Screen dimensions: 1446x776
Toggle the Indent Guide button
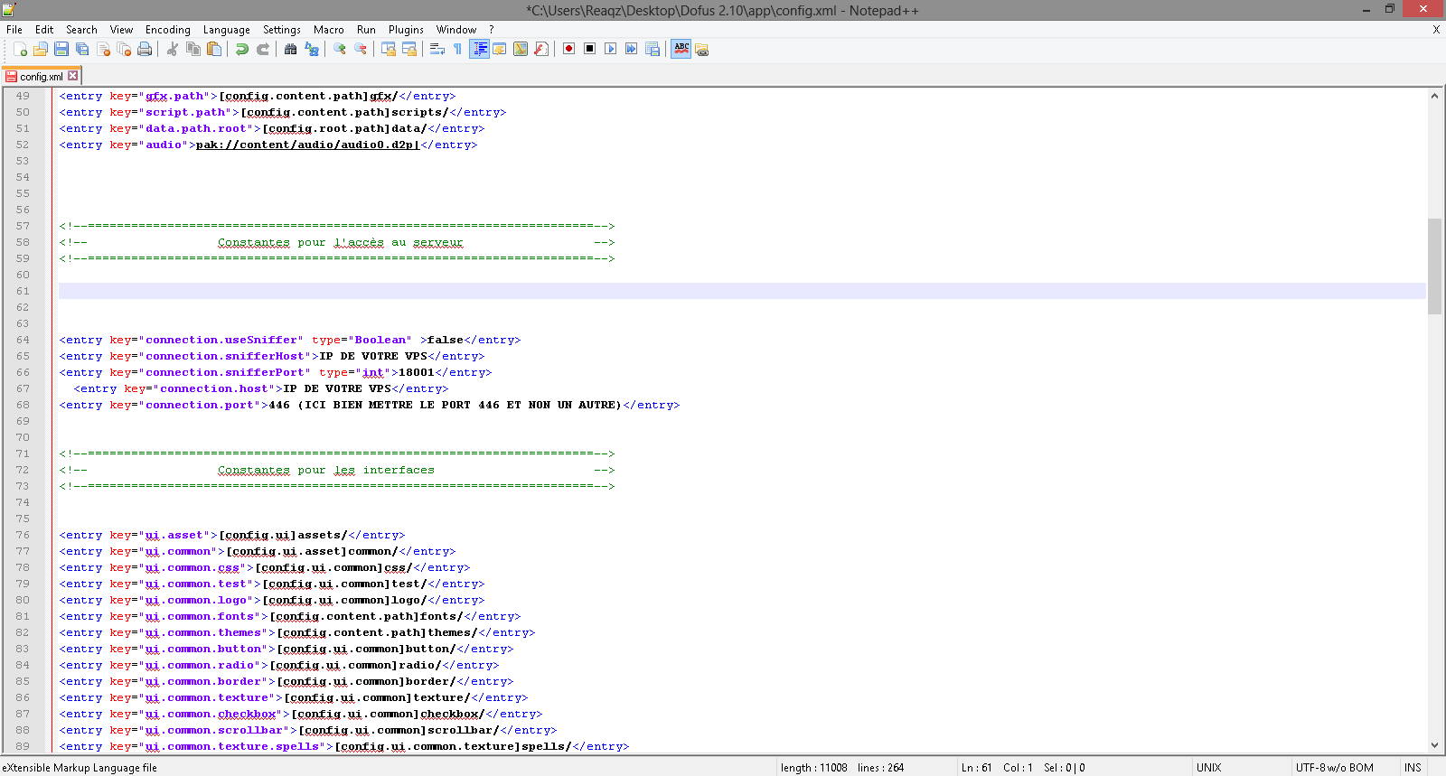[x=479, y=49]
